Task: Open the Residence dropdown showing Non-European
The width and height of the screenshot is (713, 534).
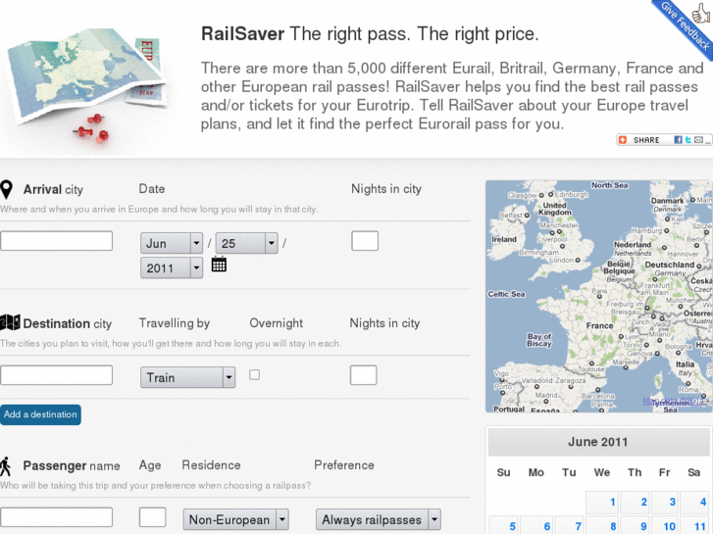Action: click(x=236, y=519)
